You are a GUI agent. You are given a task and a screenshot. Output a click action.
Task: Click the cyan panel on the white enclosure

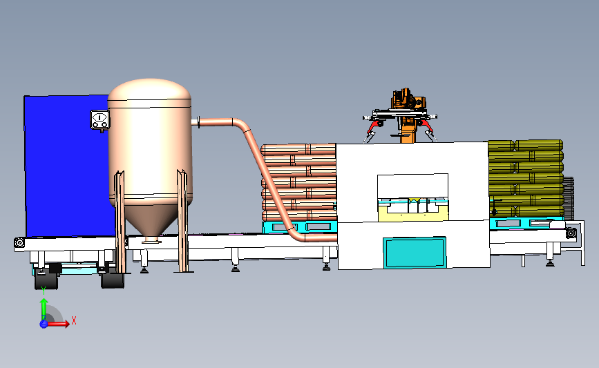point(415,252)
